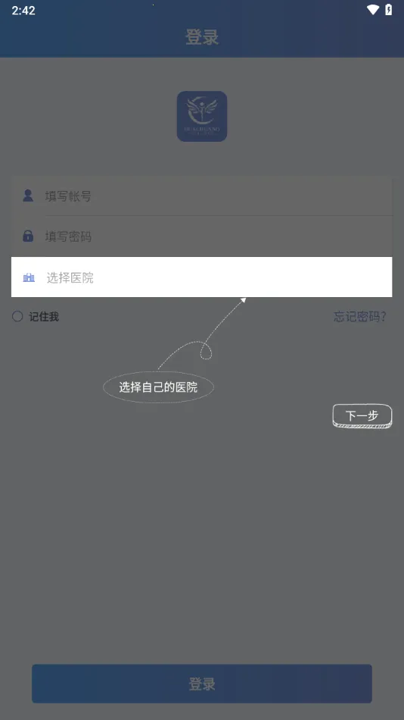Tap the dashed curly guide arrow
This screenshot has width=404, height=720.
[202, 333]
